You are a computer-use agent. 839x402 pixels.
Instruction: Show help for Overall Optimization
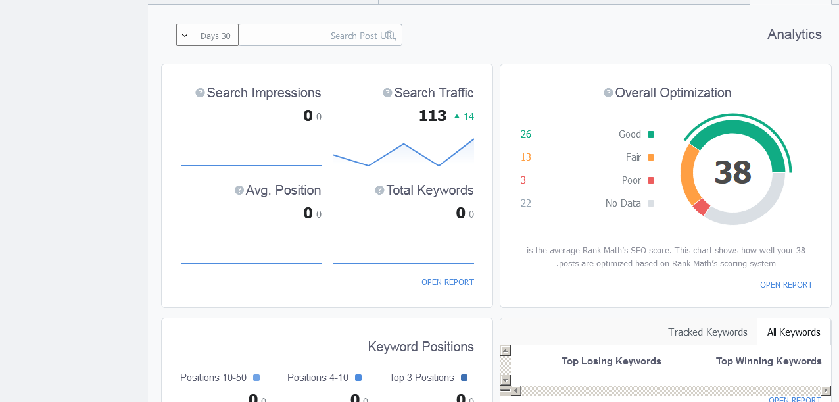click(608, 93)
